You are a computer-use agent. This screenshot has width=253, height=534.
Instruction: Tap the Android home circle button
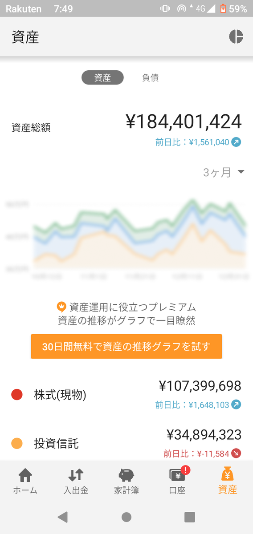126,517
